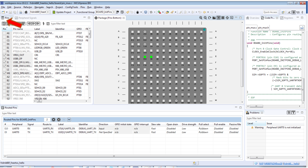
Task: Remove the selected routed pin row
Action: coord(59,120)
